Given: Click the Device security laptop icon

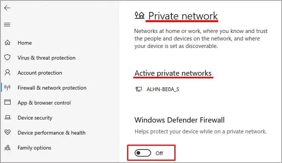Looking at the screenshot, I should 7,118.
